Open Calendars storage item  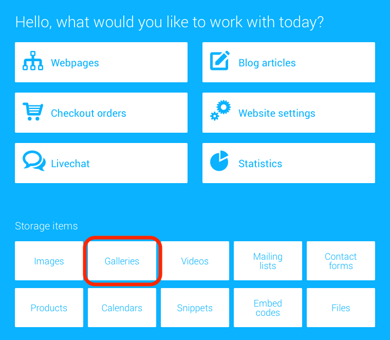pos(122,308)
